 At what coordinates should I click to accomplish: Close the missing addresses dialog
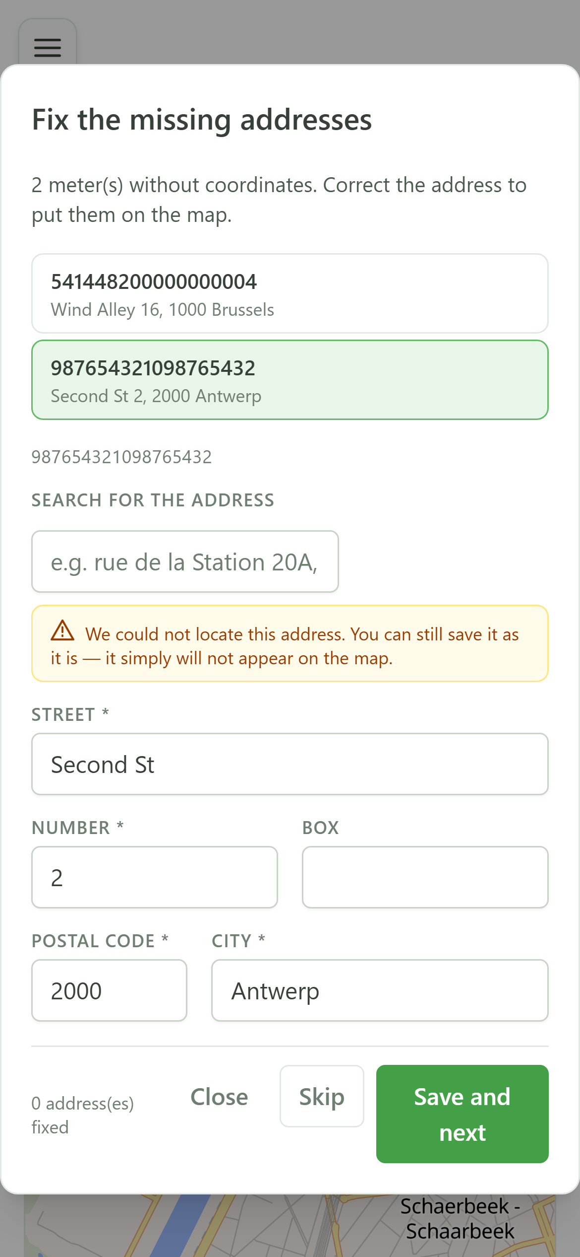coord(219,1097)
